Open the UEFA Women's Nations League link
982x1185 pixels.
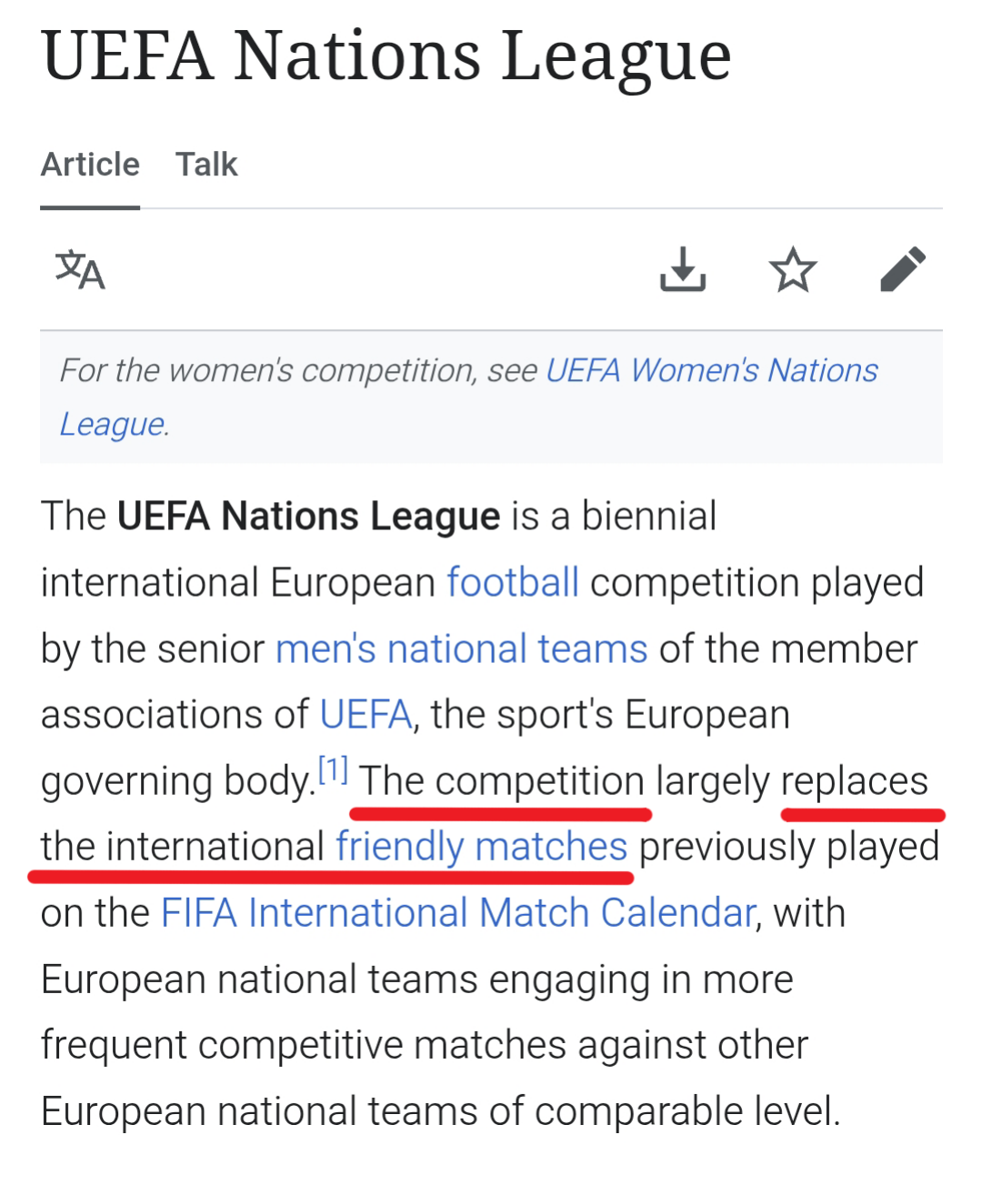coord(468,397)
